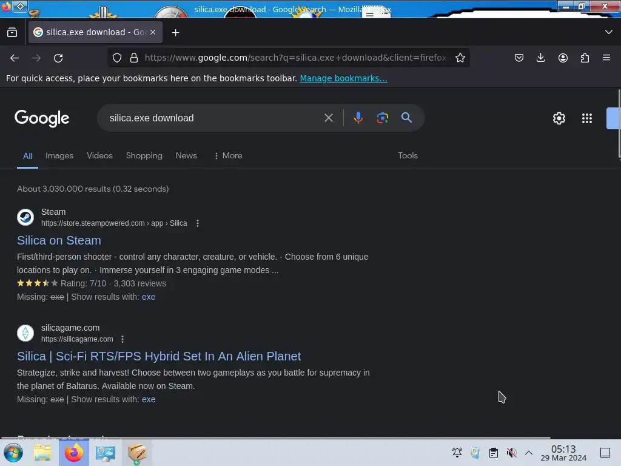Open a new tab

(x=175, y=33)
